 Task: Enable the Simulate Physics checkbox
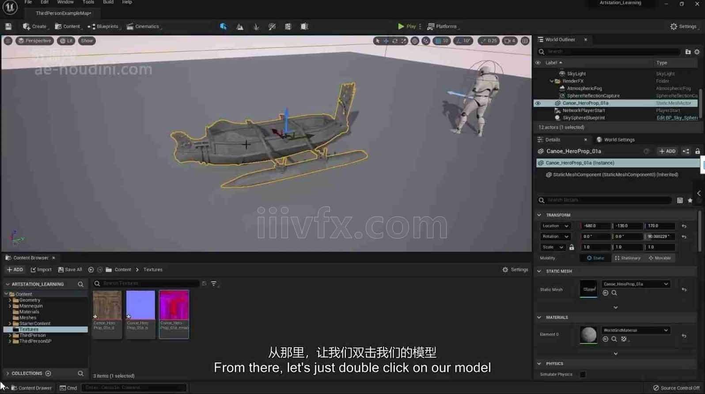click(583, 375)
